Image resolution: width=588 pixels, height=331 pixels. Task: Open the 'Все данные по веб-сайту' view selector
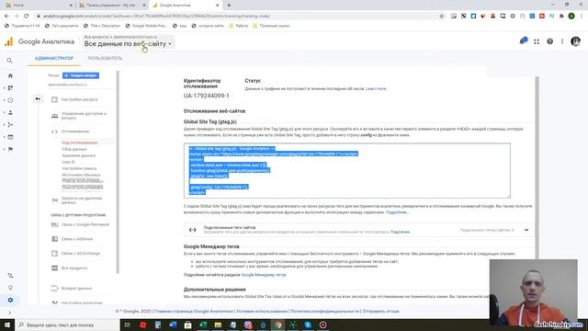tap(128, 44)
